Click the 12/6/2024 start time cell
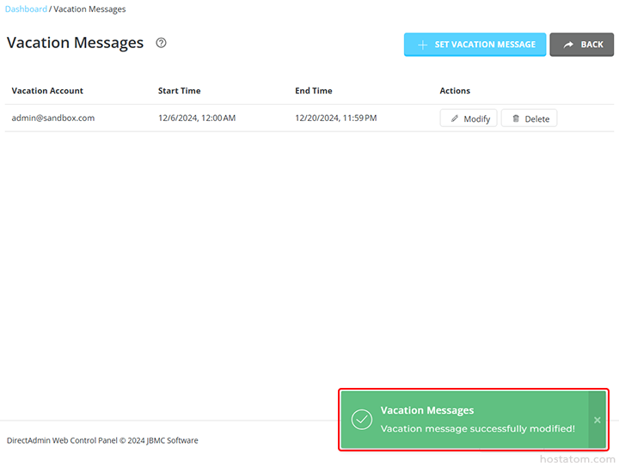Screen dimensions: 619x466 point(196,118)
